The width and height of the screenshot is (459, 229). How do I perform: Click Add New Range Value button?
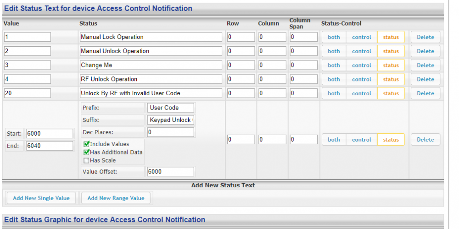(x=116, y=198)
